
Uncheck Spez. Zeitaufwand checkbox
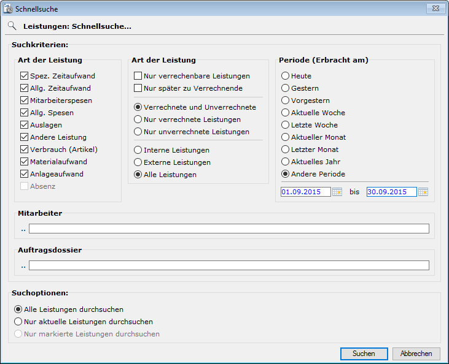point(25,76)
